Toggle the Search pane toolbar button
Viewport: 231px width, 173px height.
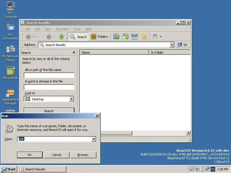coord(78,37)
